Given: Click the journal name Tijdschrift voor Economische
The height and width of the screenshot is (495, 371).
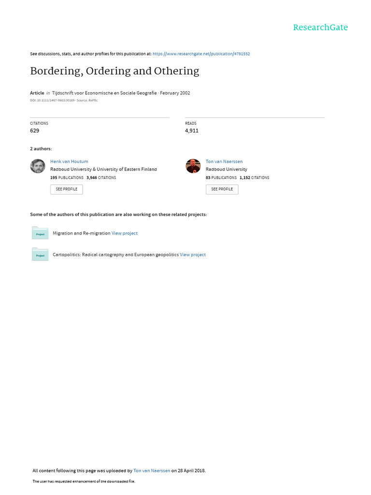Looking at the screenshot, I should coord(104,93).
